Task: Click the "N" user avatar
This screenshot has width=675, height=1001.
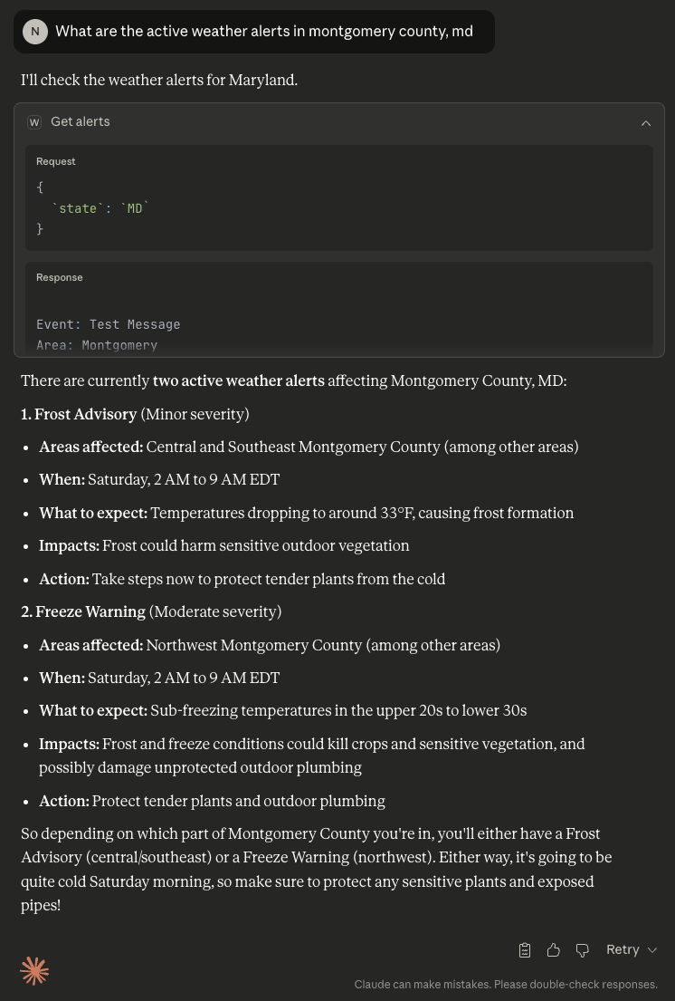Action: click(35, 32)
